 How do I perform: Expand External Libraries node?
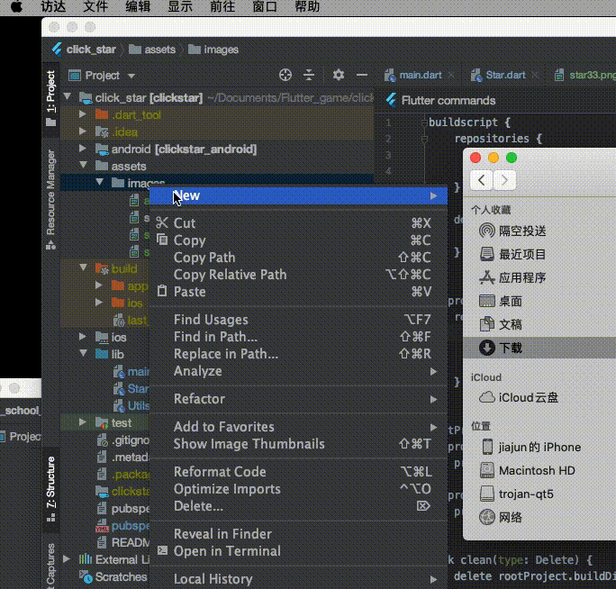point(67,559)
